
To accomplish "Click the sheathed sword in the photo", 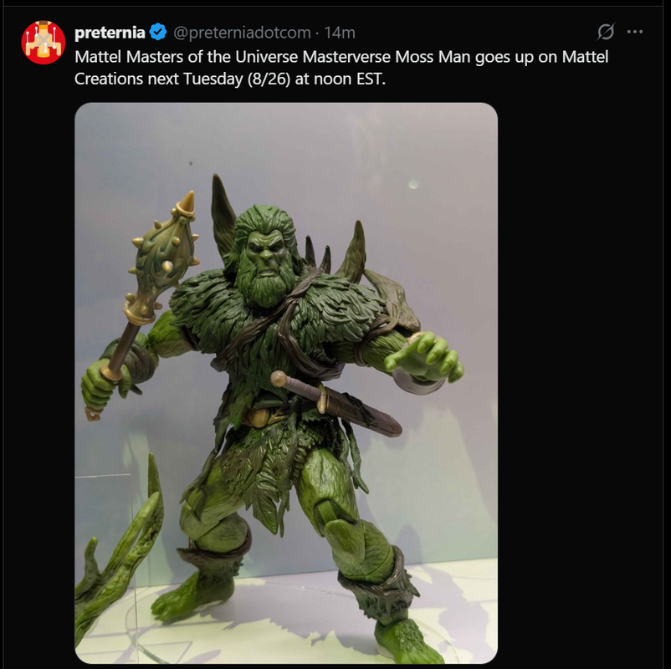I will (335, 403).
